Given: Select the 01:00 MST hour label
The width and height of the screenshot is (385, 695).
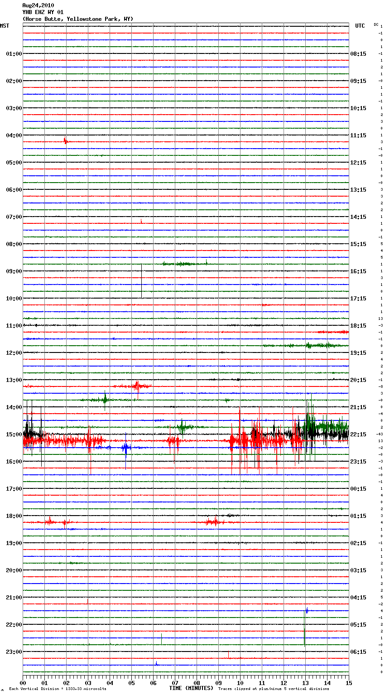Looking at the screenshot, I should pos(14,54).
